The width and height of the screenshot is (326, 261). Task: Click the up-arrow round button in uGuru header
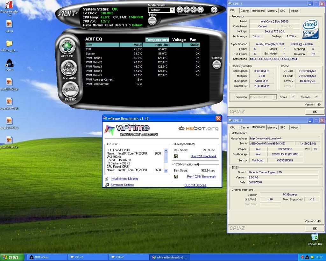coord(187,10)
